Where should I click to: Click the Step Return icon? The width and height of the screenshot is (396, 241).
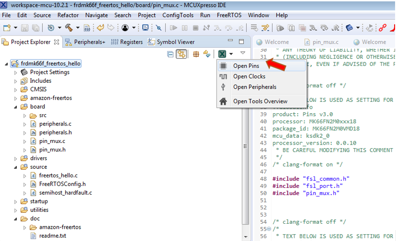[240, 28]
